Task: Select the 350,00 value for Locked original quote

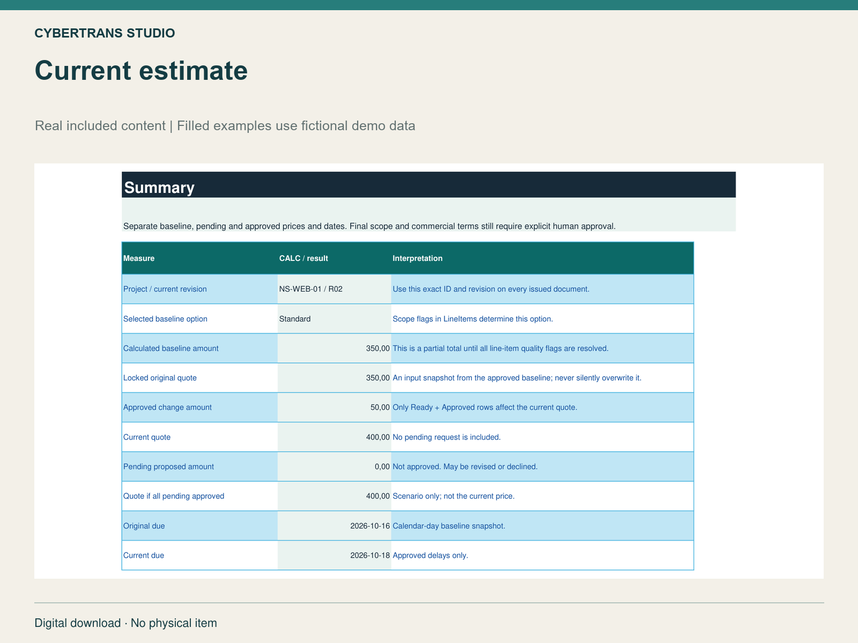Action: coord(334,378)
